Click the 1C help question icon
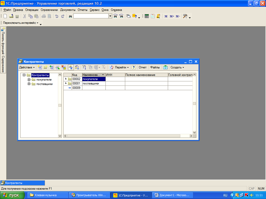 click(135, 16)
